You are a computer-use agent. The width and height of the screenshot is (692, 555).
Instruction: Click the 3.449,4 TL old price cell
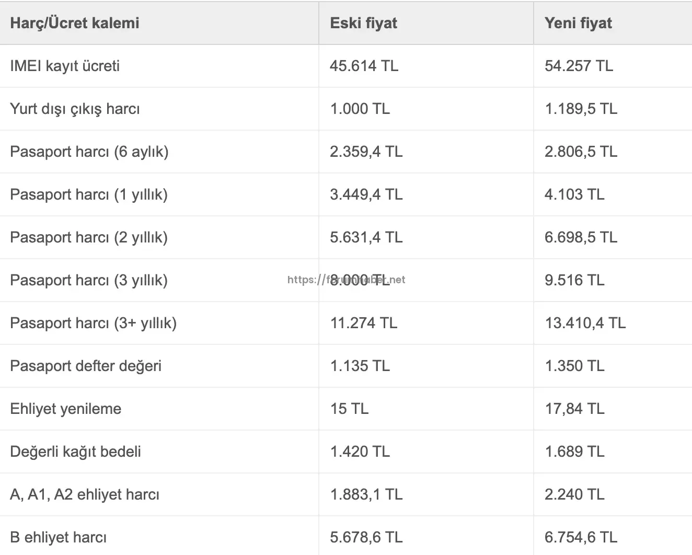[366, 194]
